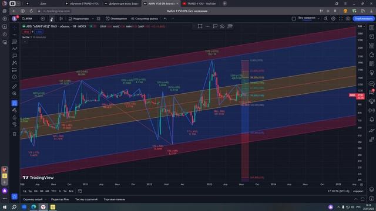
Task: Open the Редактор Pine tab
Action: click(x=60, y=199)
